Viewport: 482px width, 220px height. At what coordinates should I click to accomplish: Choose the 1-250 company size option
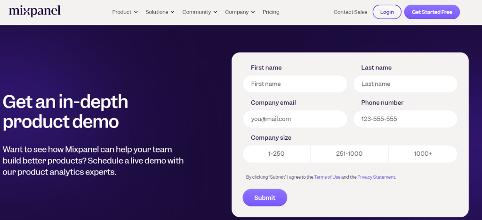tap(276, 154)
